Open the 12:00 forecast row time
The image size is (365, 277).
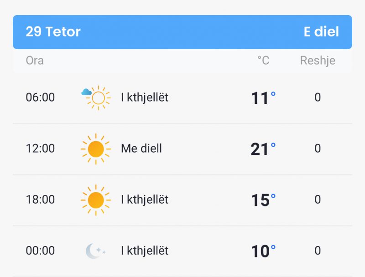coord(40,149)
